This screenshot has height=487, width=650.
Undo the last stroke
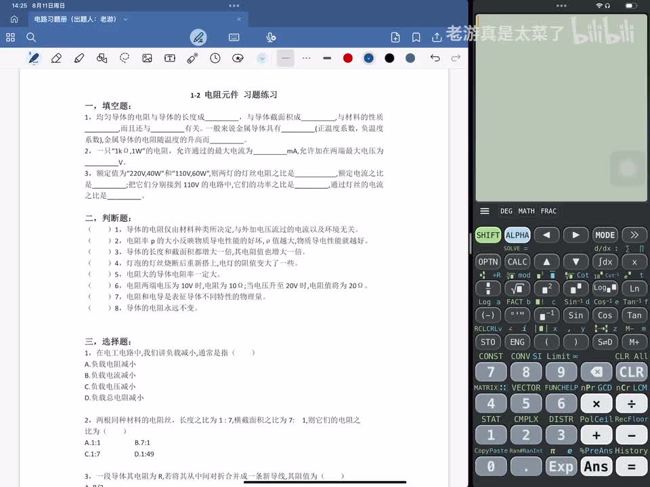(435, 58)
